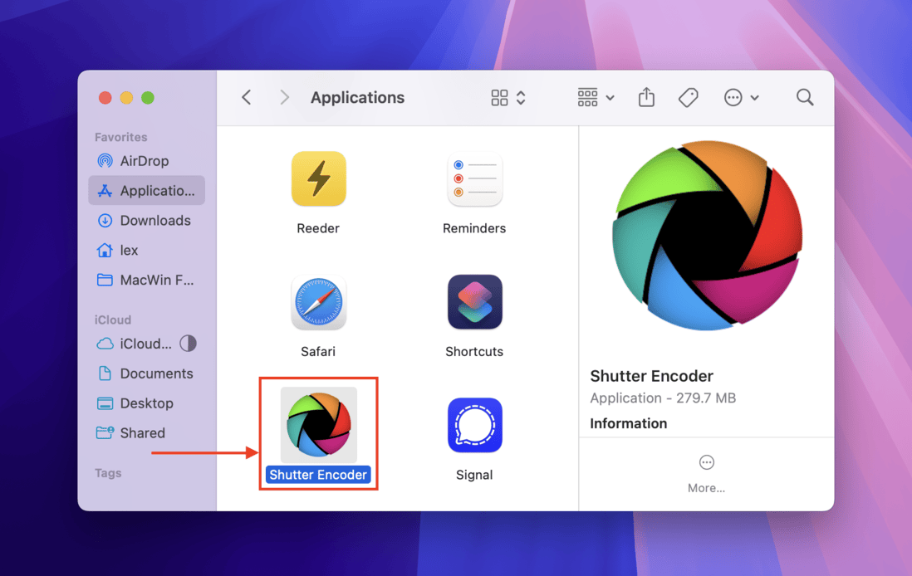Click the Signal name label

tap(474, 475)
